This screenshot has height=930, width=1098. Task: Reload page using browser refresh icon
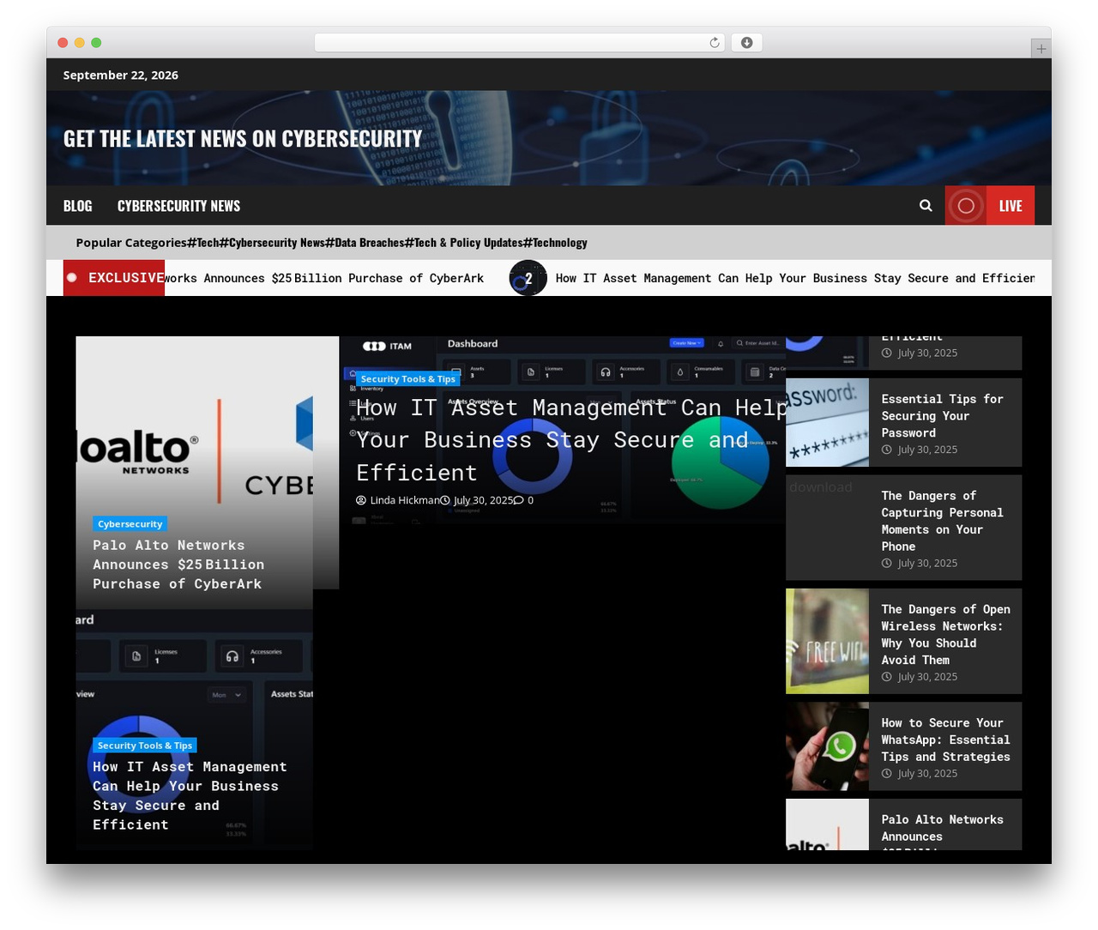715,43
